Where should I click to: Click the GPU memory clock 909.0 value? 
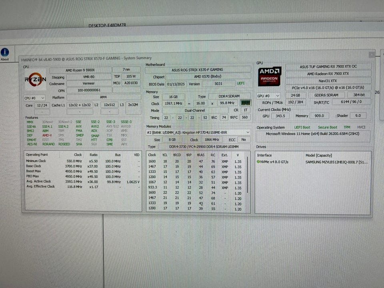pos(319,116)
